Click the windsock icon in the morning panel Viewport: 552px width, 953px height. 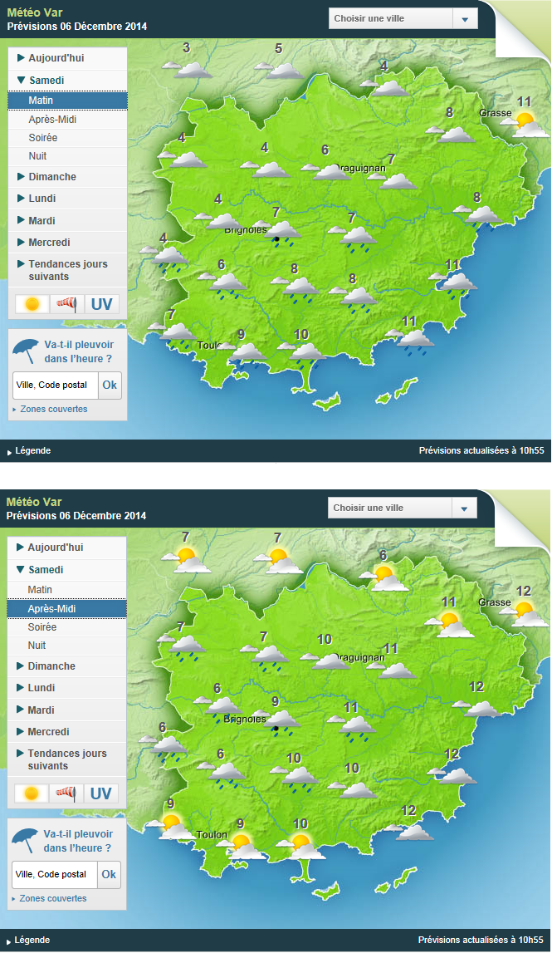[x=66, y=304]
